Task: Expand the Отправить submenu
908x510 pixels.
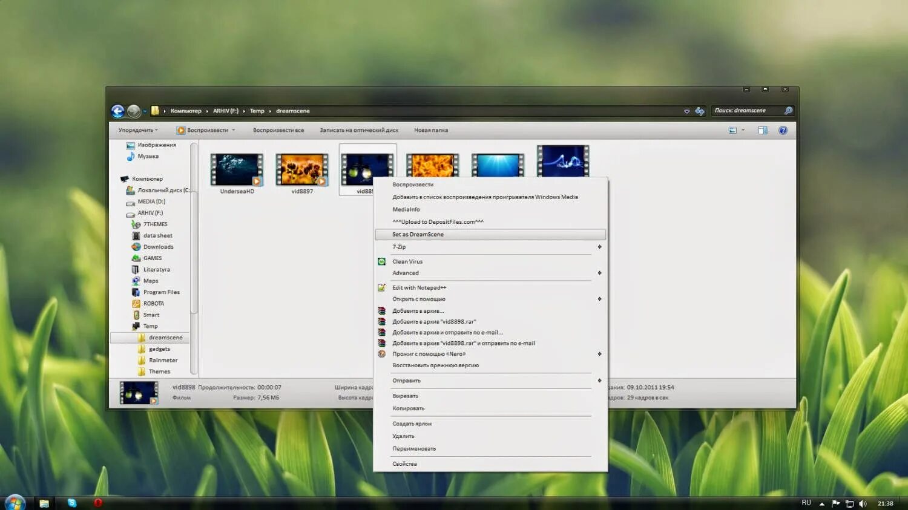Action: tap(600, 381)
